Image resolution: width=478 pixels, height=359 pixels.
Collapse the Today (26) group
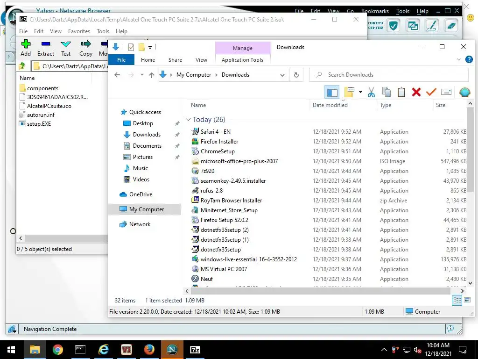188,119
